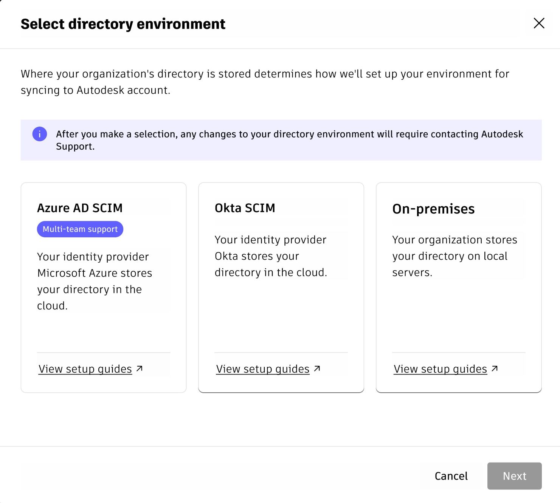The image size is (560, 503).
Task: Click the external arrow icon beside On-premises setup guides
Action: pyautogui.click(x=495, y=368)
